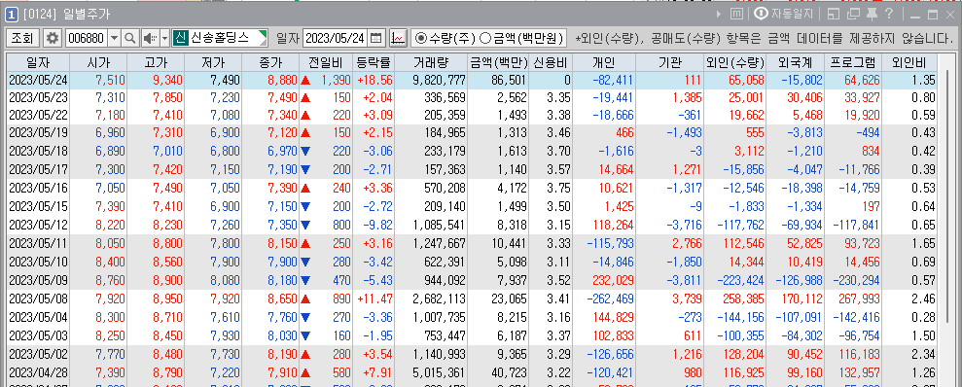Viewport: 962px width, 387px height.
Task: Sort by the 일자 column header
Action: point(38,62)
